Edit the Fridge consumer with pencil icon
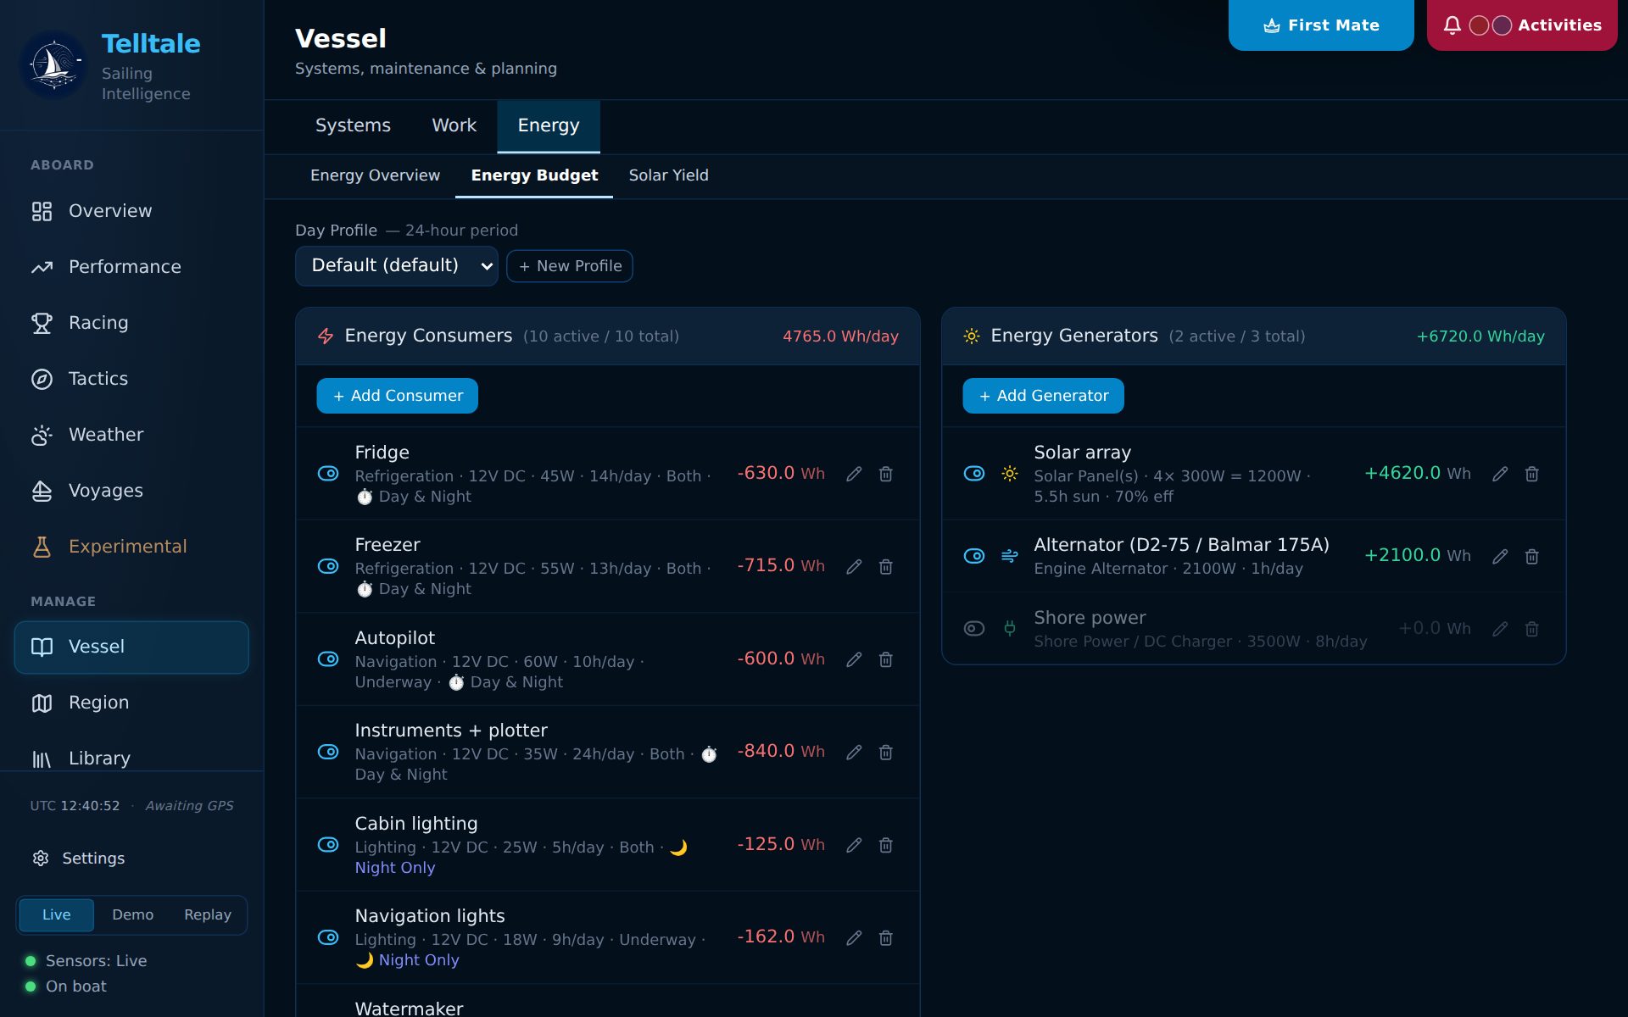 point(854,474)
